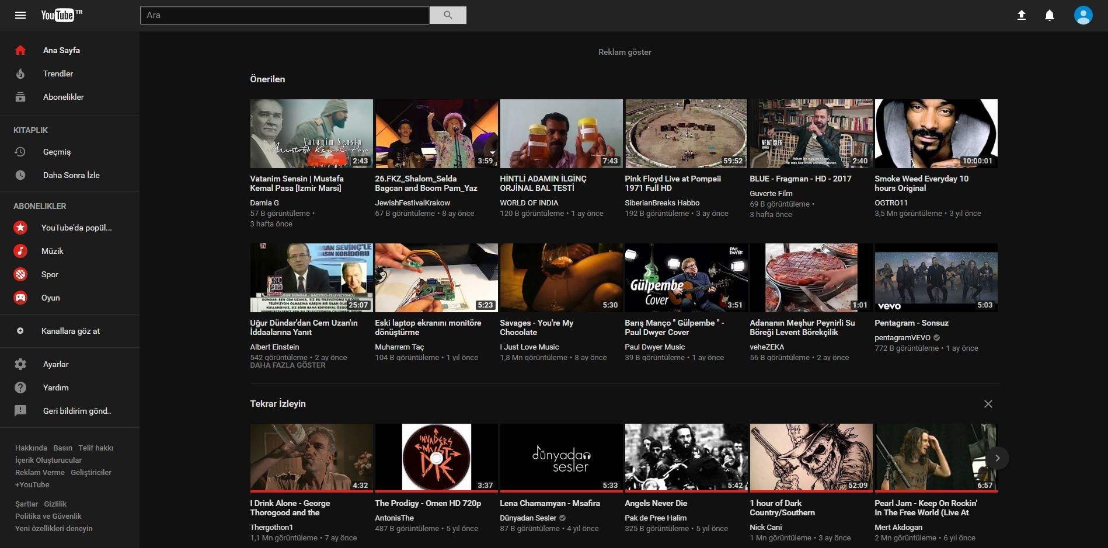Click the BLUE - Fragman - HD - 2017 title
Screen dimensions: 1108x548
tap(800, 179)
